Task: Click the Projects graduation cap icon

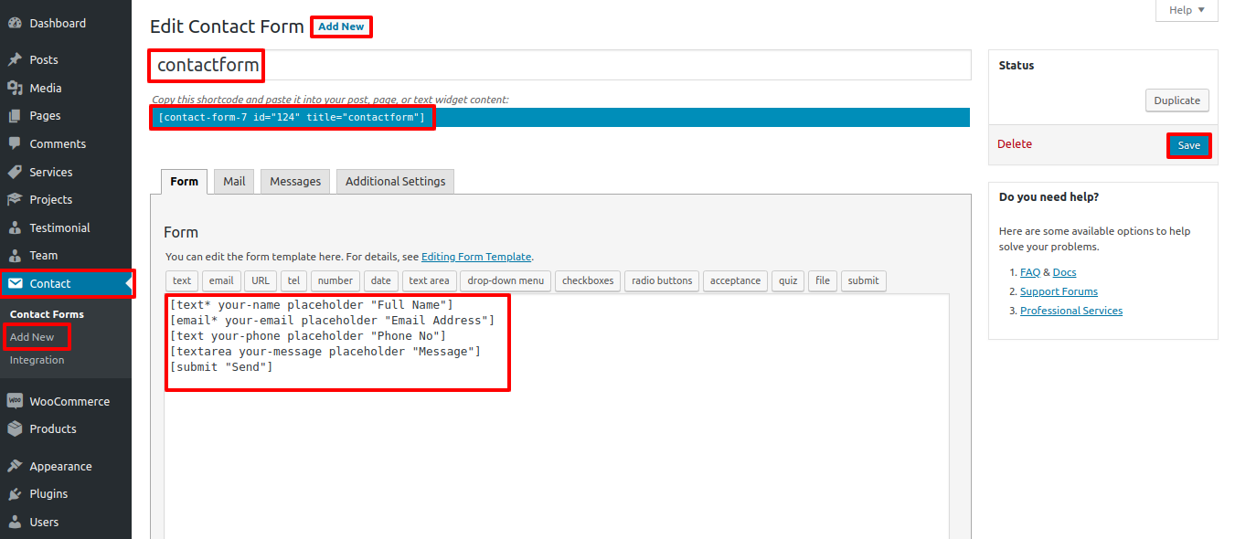Action: pos(15,200)
